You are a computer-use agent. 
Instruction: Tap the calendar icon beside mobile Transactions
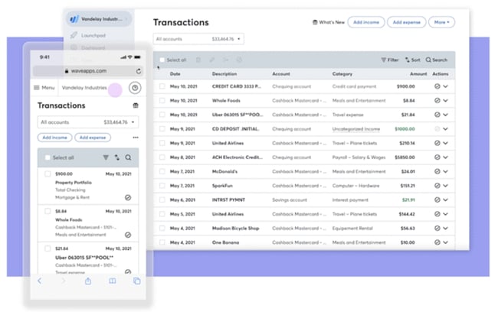pos(136,106)
